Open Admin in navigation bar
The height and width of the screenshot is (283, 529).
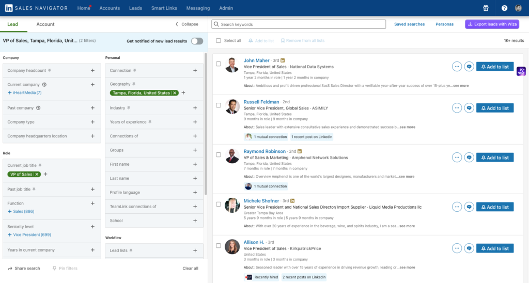226,8
